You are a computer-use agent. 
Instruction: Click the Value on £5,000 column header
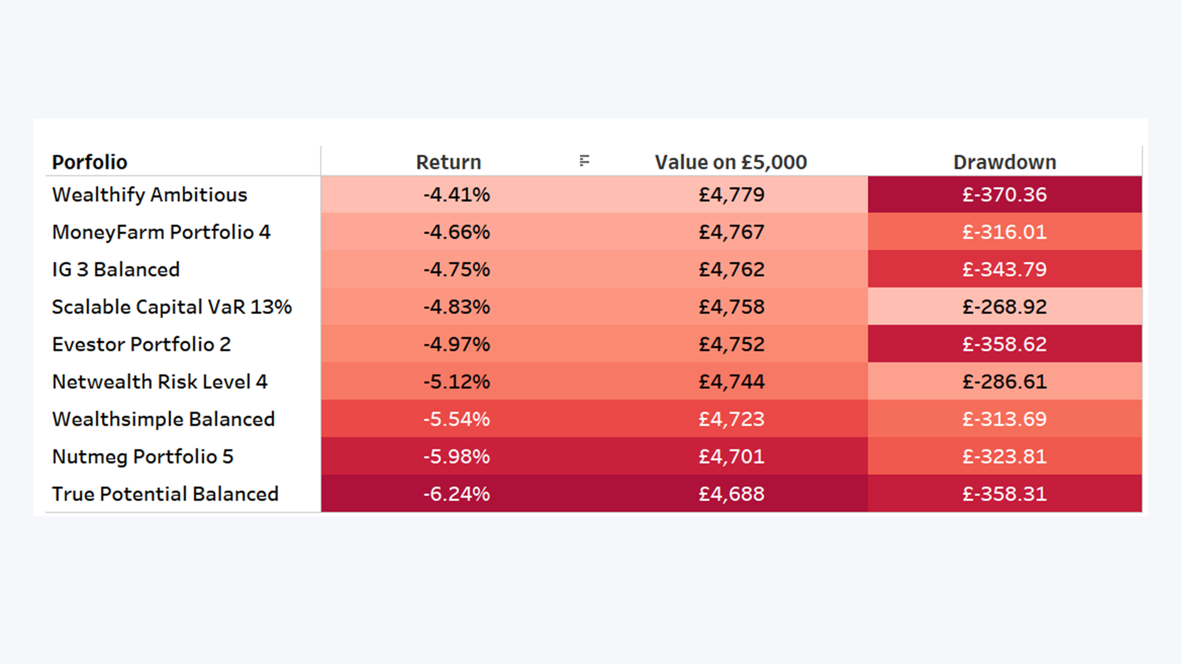click(731, 162)
